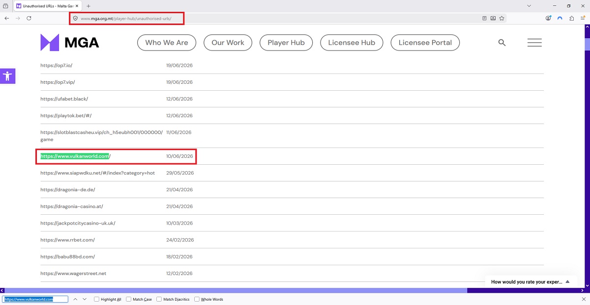Screen dimensions: 590x305
Task: Click the date 10/03/2026
Action: click(180, 223)
